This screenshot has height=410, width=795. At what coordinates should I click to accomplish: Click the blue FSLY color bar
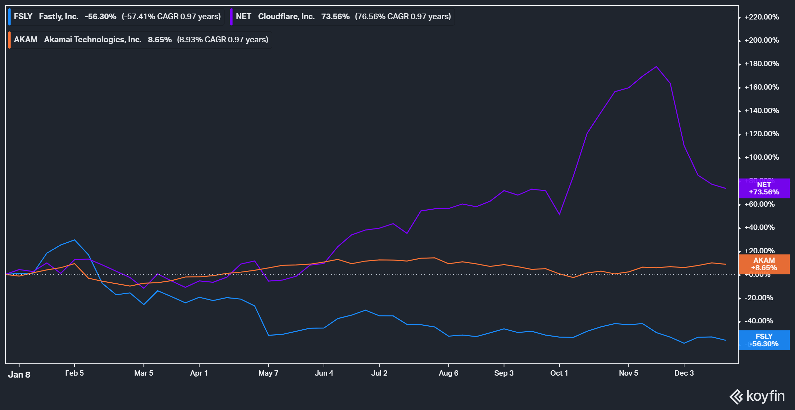pos(9,17)
